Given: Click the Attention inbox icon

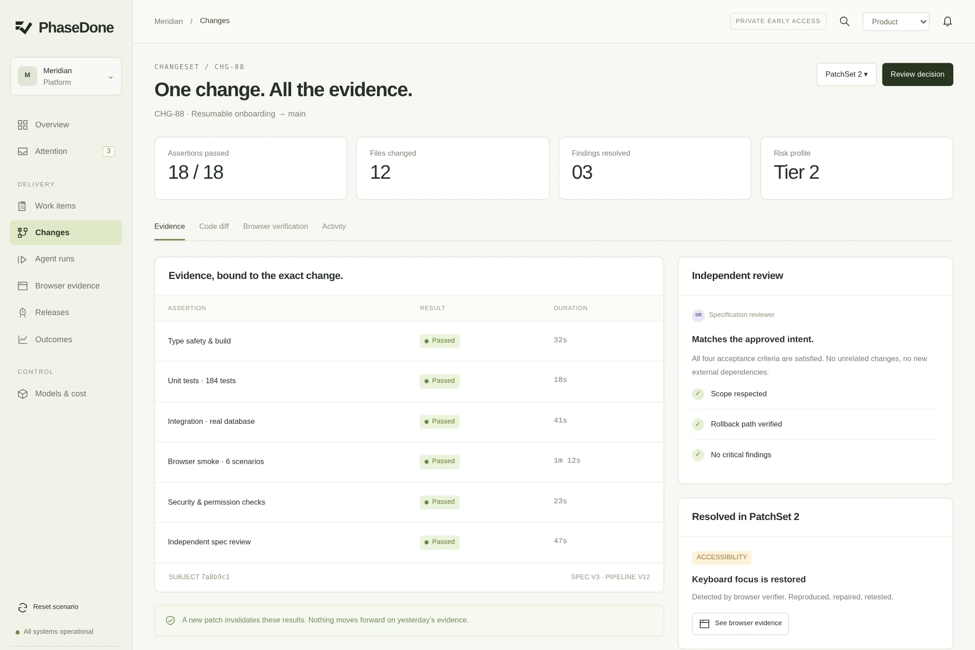Looking at the screenshot, I should pos(23,152).
